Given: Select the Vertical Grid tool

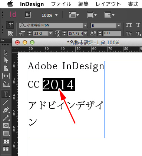Looking at the screenshot, I should [x=6, y=149].
